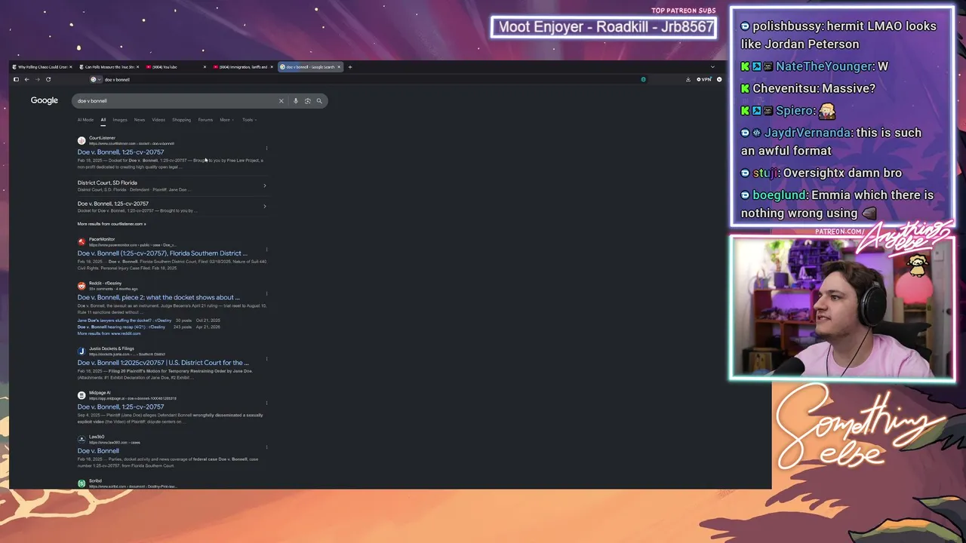
Task: Select the AI Mode search tab
Action: tap(85, 120)
